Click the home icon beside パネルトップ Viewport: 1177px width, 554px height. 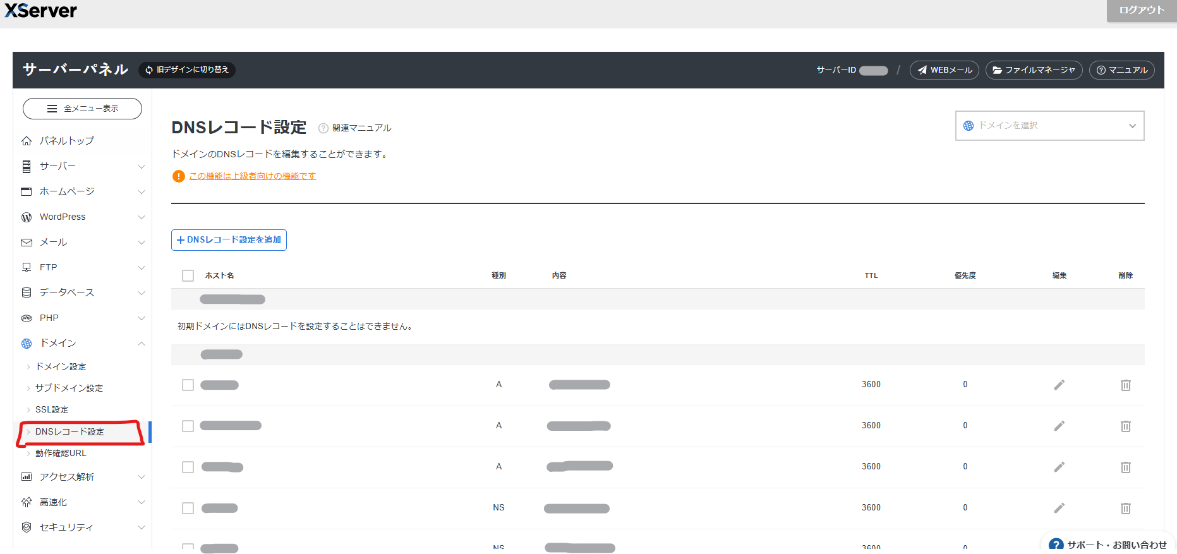[x=27, y=141]
